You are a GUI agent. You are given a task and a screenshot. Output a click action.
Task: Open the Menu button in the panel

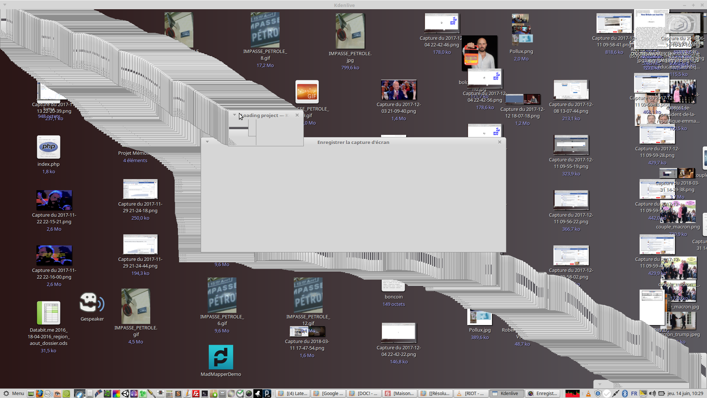coord(14,394)
